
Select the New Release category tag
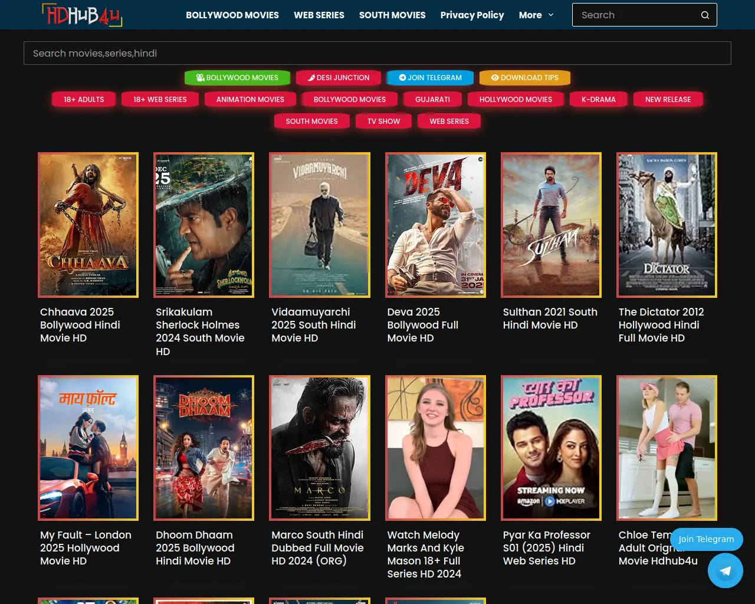(x=668, y=100)
